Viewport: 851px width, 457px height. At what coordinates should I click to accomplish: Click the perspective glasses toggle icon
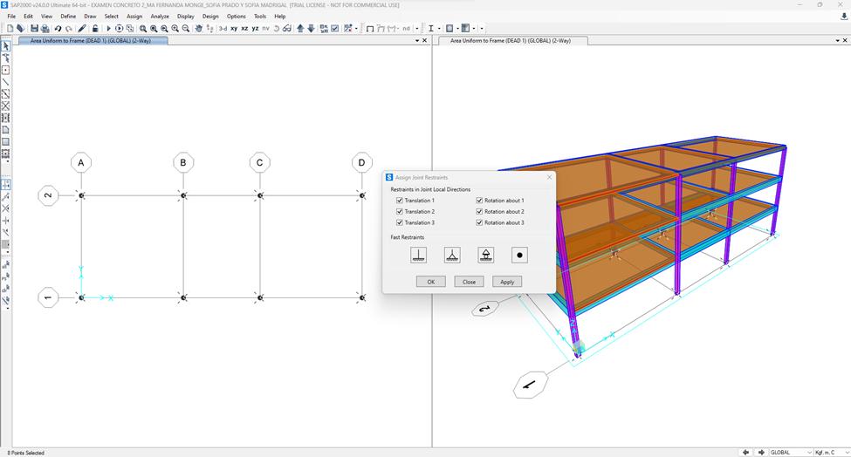(x=287, y=28)
